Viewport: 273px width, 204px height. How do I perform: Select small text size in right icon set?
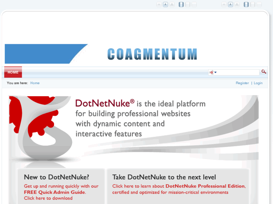(x=224, y=4)
